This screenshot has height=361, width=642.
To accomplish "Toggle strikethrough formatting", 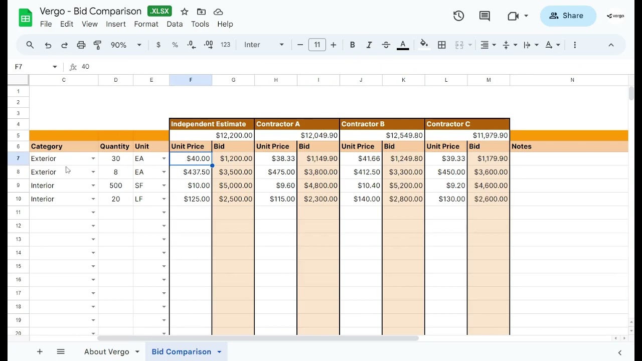I will 386,45.
